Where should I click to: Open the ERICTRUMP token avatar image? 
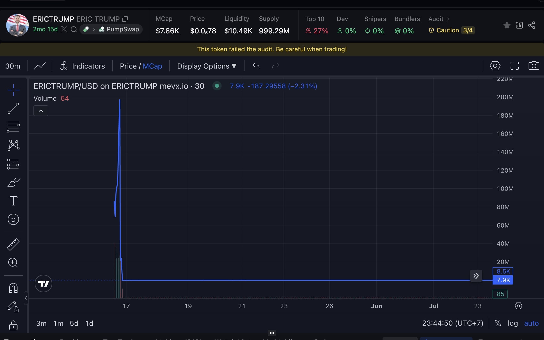tap(17, 25)
